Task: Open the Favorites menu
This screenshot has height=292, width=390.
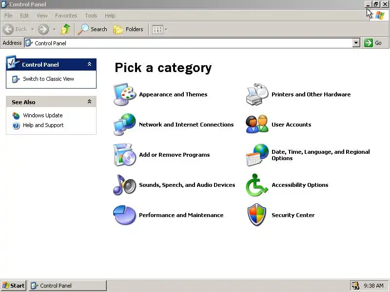Action: (x=66, y=16)
